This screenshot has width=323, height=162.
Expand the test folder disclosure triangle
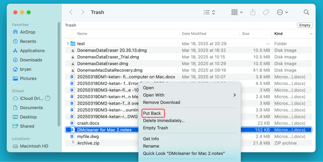[68, 43]
